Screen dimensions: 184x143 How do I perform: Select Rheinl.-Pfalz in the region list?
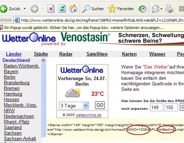(x=16, y=122)
